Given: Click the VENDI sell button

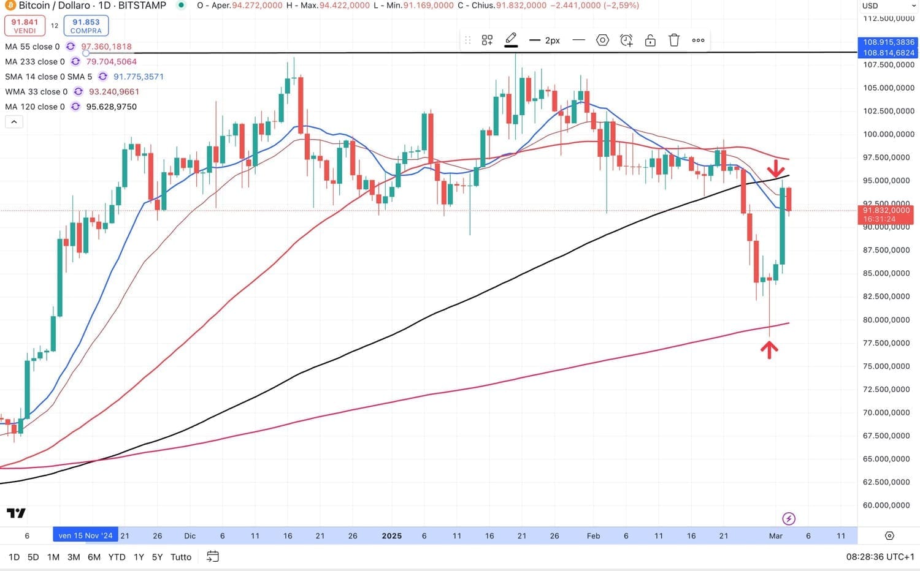Looking at the screenshot, I should [25, 26].
